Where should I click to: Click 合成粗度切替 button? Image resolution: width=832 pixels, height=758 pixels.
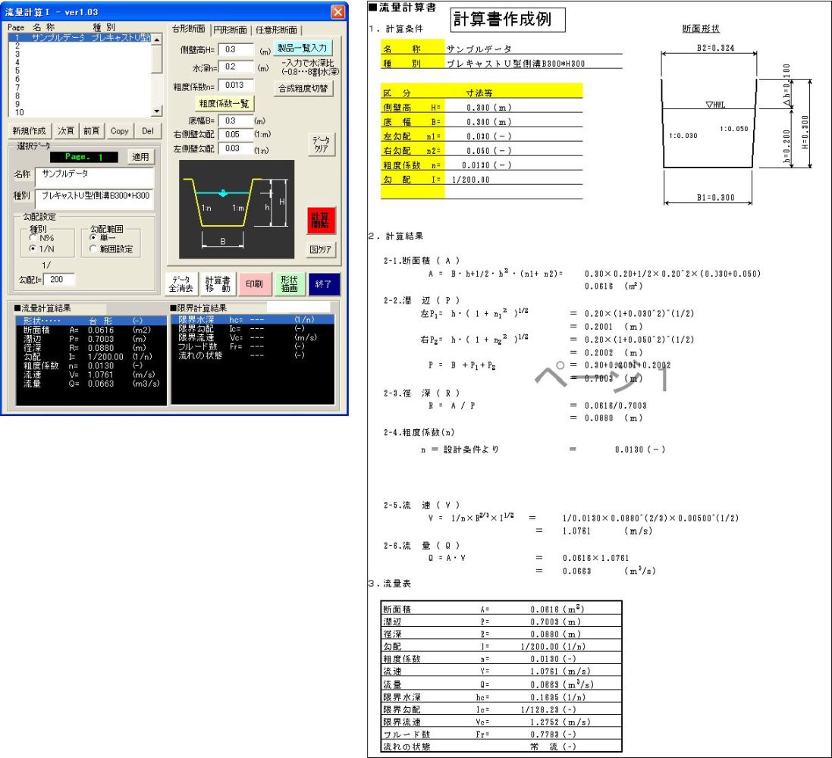(303, 89)
